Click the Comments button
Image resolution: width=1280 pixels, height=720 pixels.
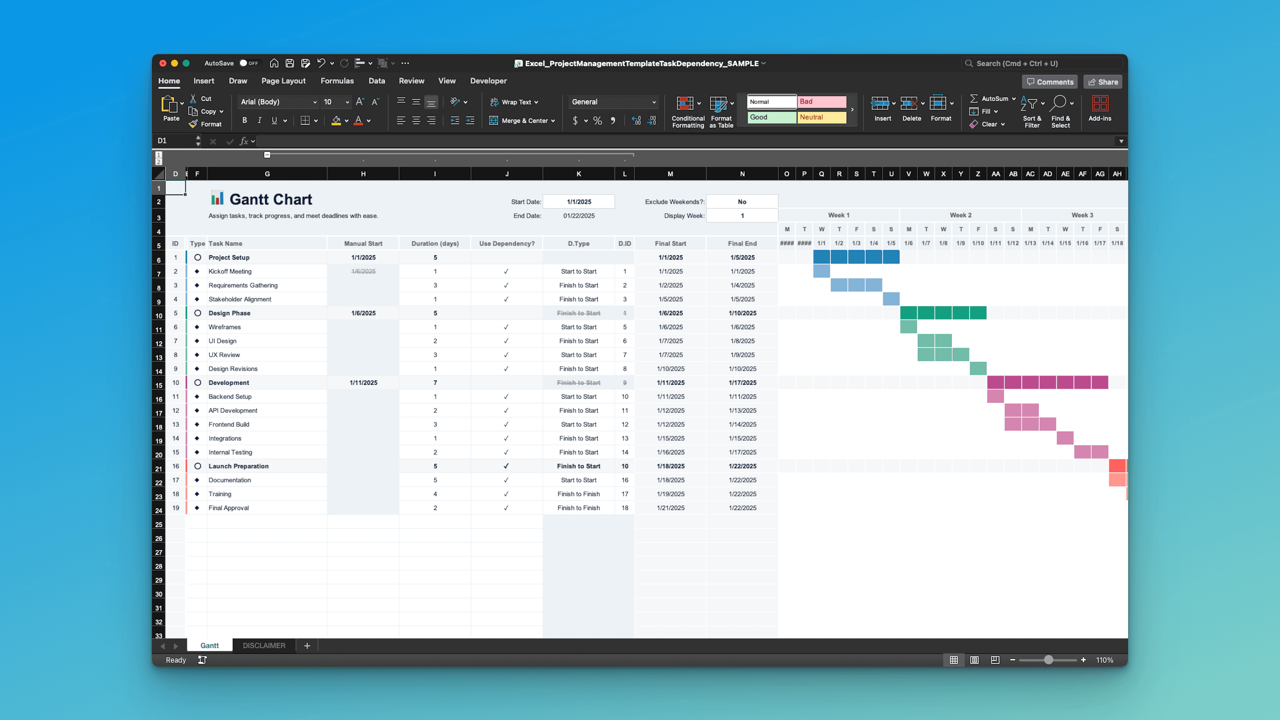point(1050,82)
